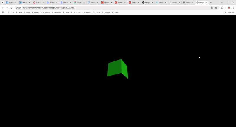Open the apps grid in the bookmarks bar

3,12
